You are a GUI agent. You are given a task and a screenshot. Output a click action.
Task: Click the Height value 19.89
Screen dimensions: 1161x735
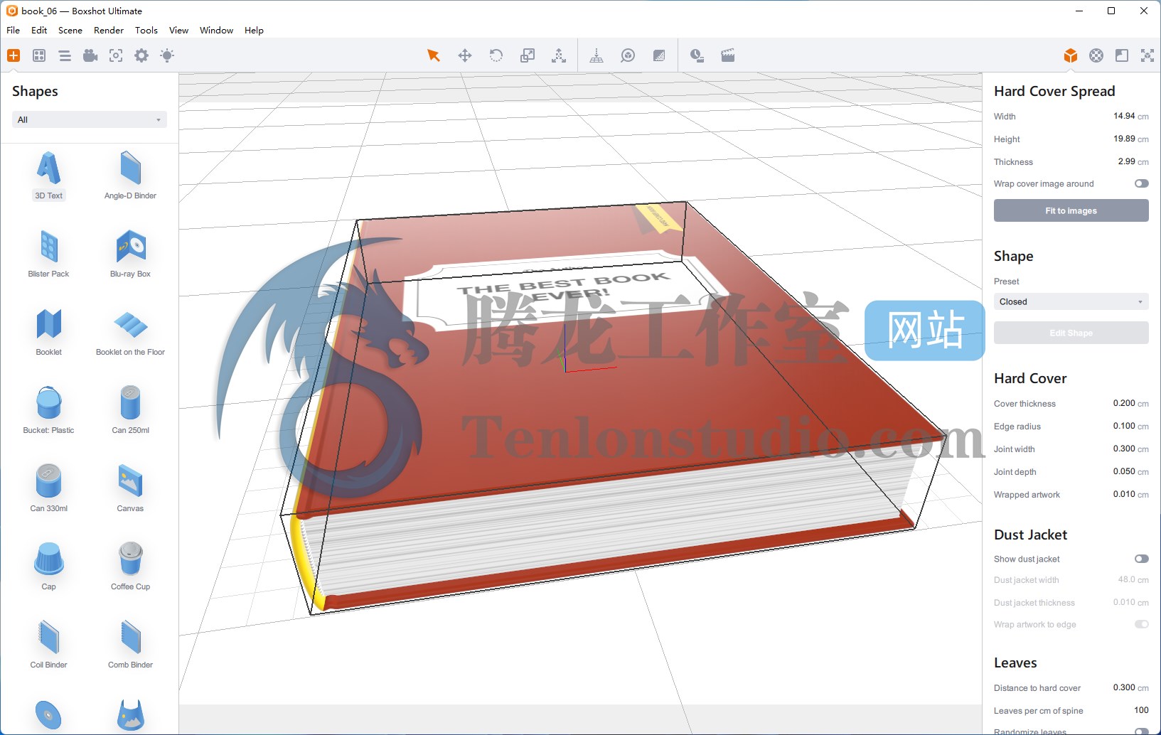pos(1124,139)
